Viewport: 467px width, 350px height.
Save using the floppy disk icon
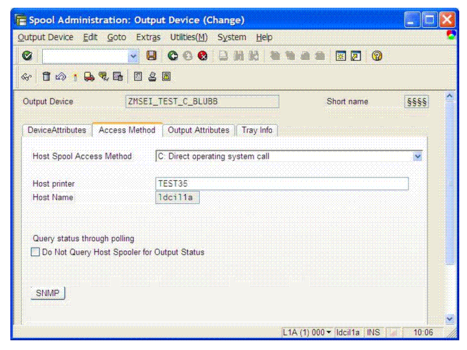pyautogui.click(x=151, y=56)
